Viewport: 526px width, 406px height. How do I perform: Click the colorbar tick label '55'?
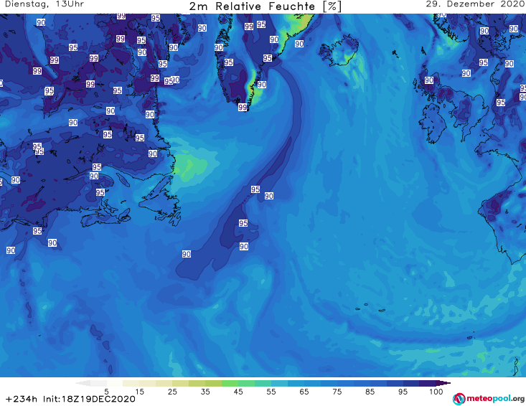[x=271, y=392]
